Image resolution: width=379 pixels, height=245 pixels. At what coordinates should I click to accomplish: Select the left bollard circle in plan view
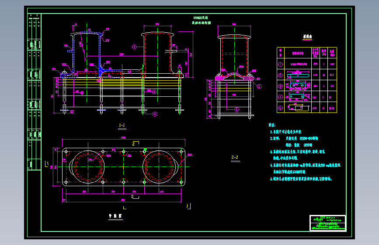tap(88, 167)
